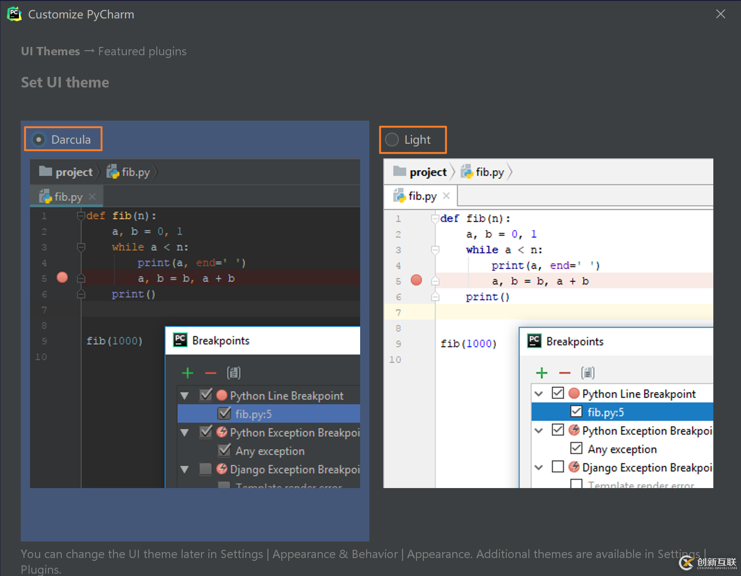741x576 pixels.
Task: Click the PyCharm icon in the window title bar
Action: [x=14, y=14]
